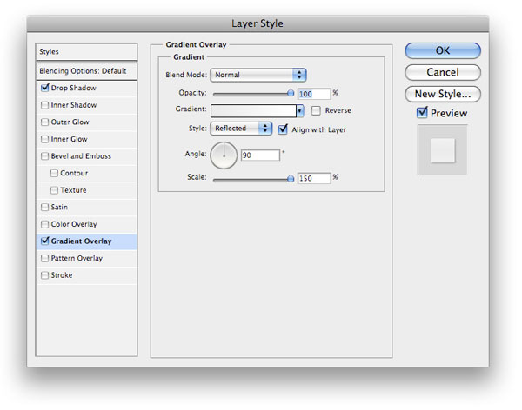Click the Cancel button
Image resolution: width=522 pixels, height=410 pixels.
tap(443, 72)
